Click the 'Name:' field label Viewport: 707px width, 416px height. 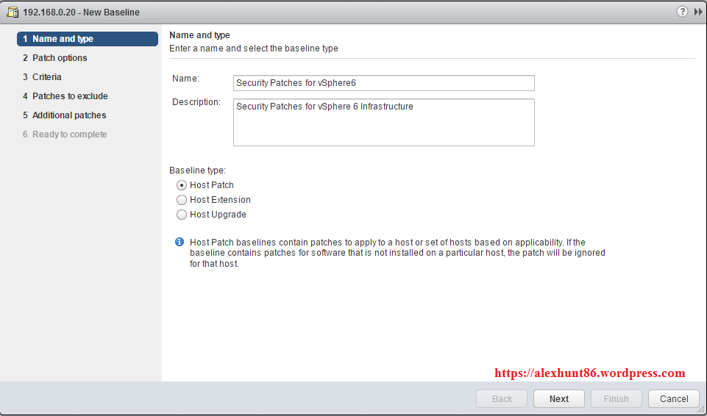click(x=186, y=79)
